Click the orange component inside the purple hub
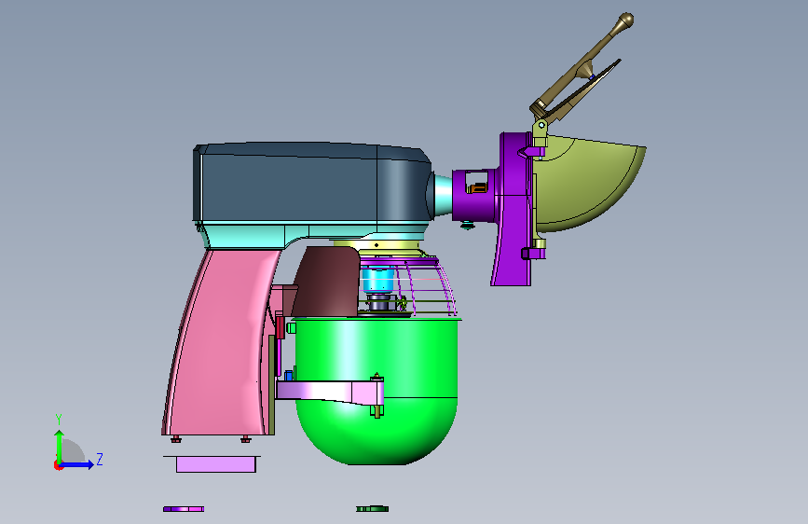Image resolution: width=808 pixels, height=524 pixels. (x=479, y=187)
